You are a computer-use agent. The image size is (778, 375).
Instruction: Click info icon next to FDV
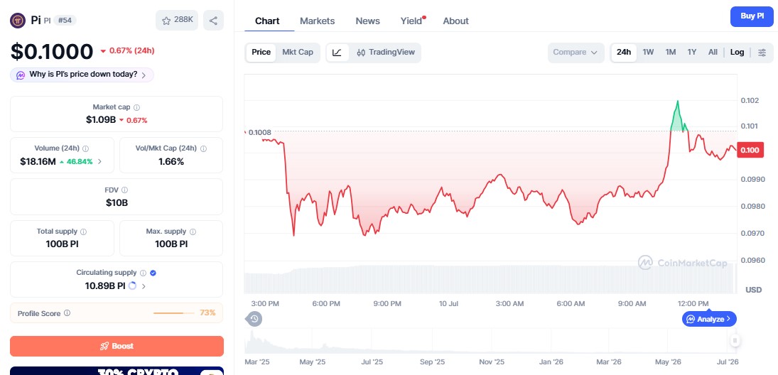click(x=124, y=190)
